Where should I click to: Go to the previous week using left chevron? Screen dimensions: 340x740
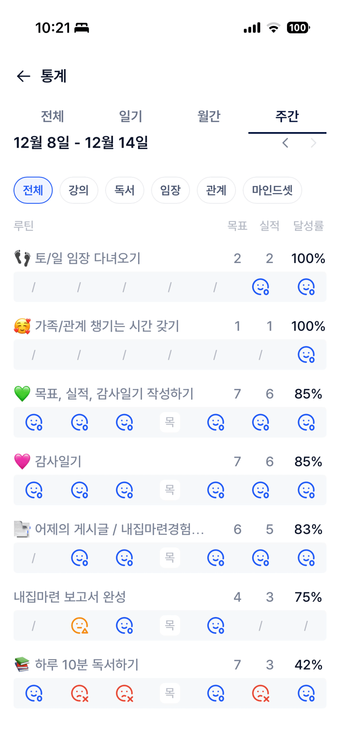[x=285, y=143]
